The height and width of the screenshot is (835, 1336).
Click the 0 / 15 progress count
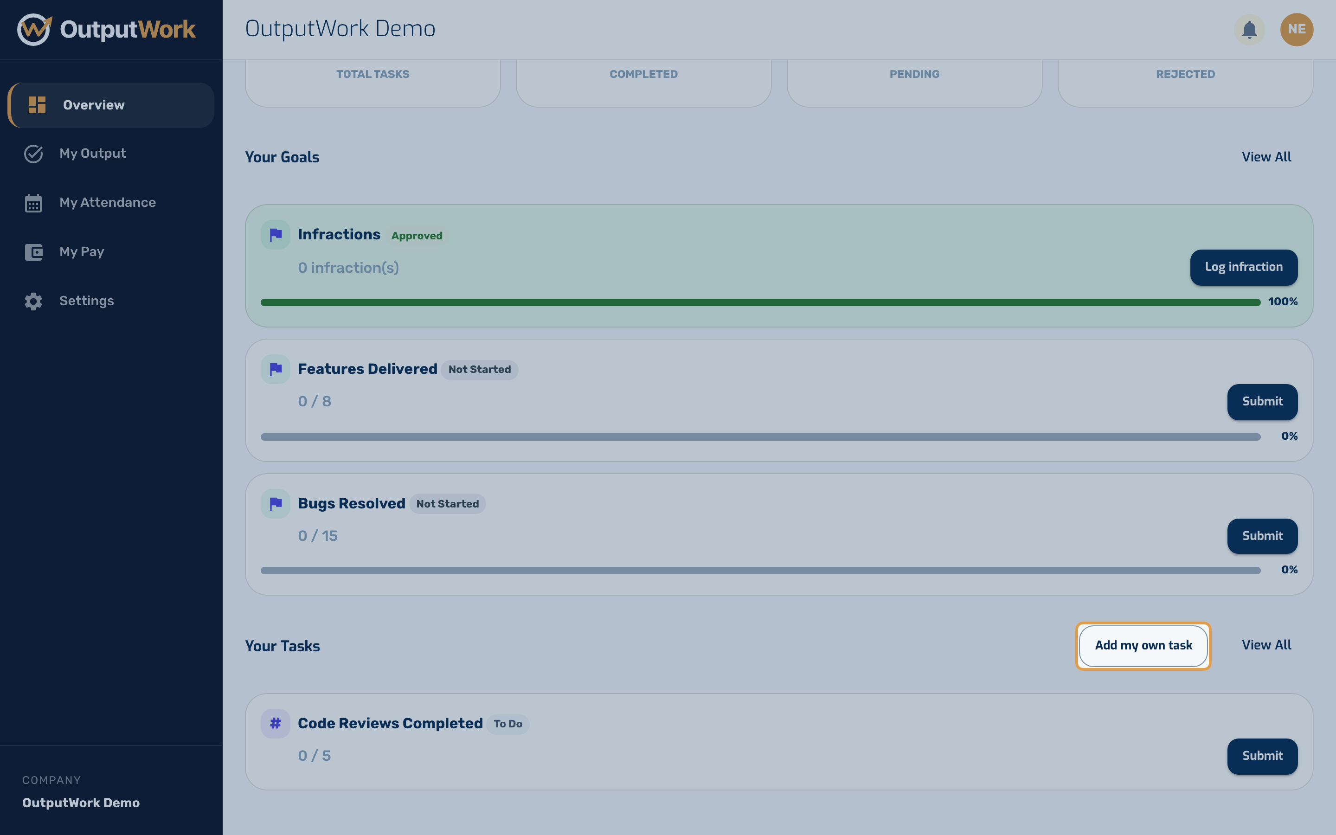[317, 536]
